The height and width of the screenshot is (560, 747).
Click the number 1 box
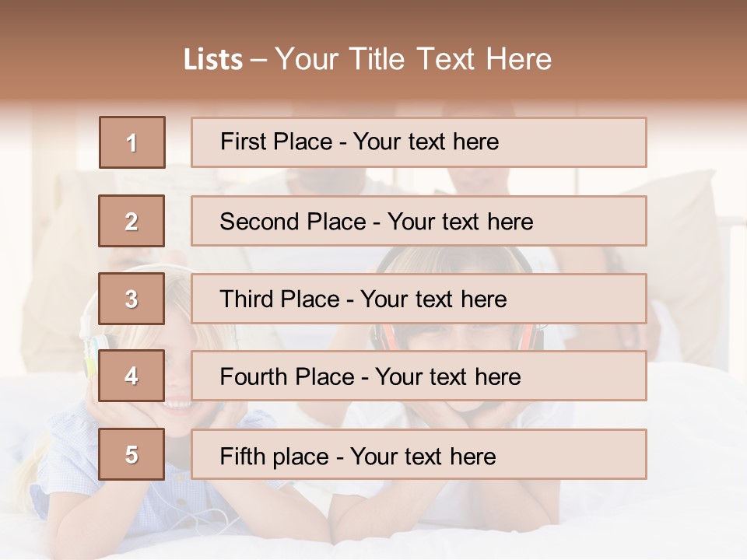132,142
